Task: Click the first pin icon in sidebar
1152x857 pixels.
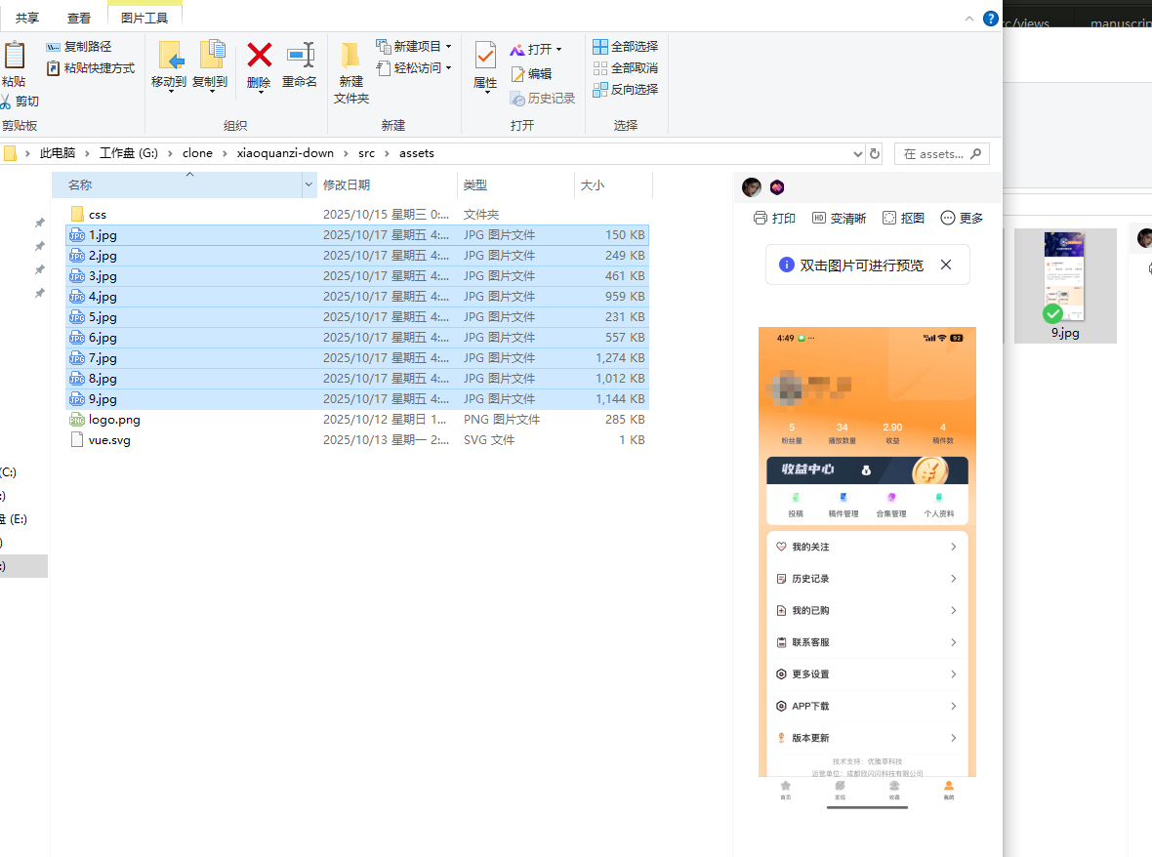Action: pos(40,223)
